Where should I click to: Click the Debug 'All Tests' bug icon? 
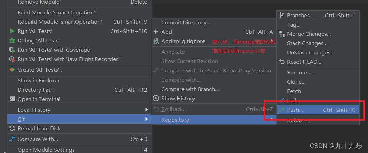click(12, 40)
